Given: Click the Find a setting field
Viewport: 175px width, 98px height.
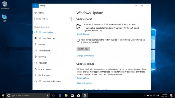Looking at the screenshot, I should point(53,19).
